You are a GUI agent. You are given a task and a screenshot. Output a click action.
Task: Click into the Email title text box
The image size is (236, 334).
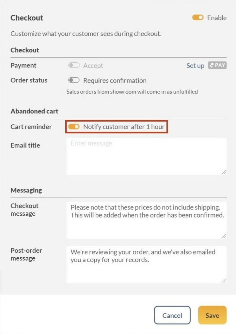tap(147, 156)
